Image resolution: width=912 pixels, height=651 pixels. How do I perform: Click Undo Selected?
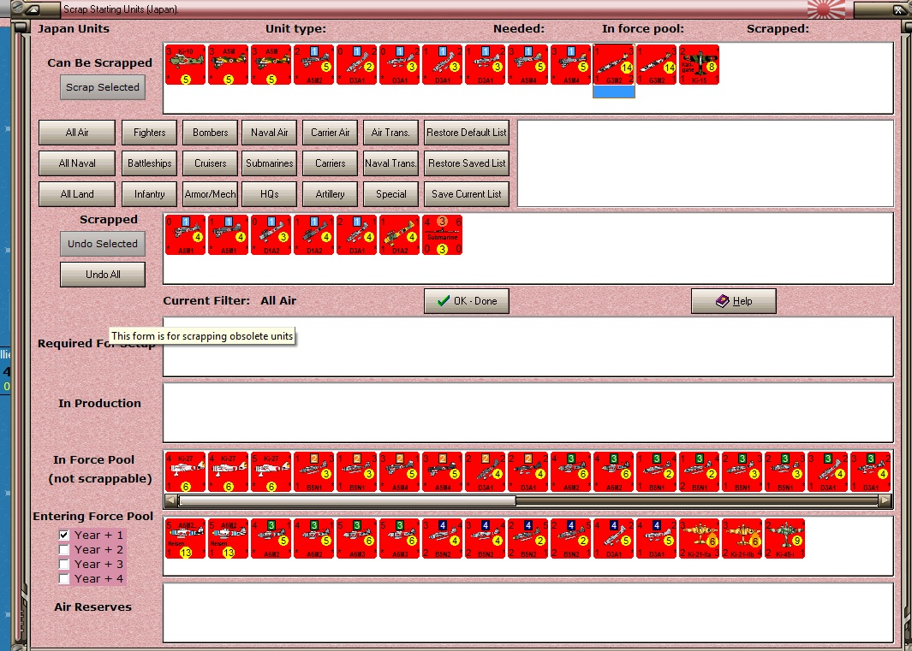(x=103, y=244)
